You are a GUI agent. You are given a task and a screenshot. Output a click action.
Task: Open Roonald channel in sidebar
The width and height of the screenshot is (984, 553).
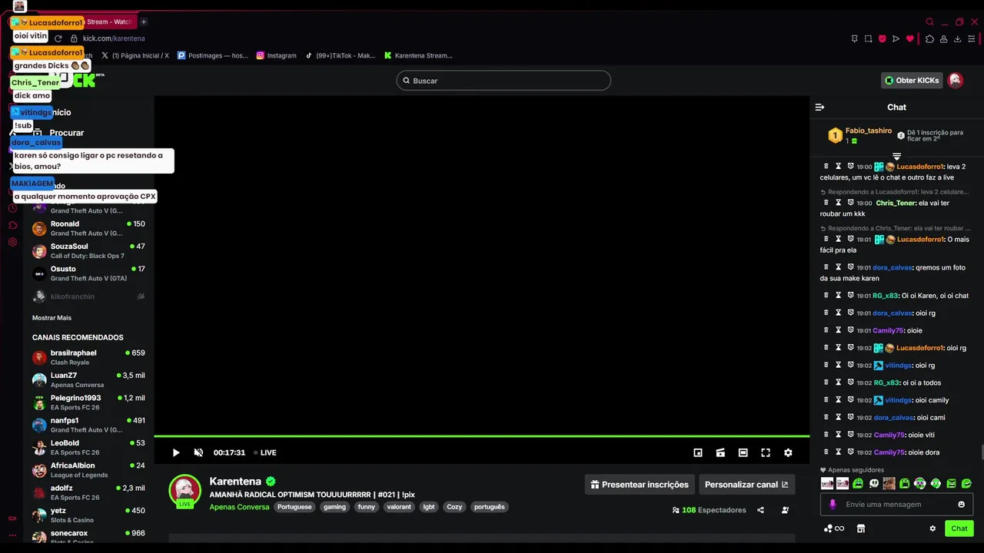tap(88, 228)
